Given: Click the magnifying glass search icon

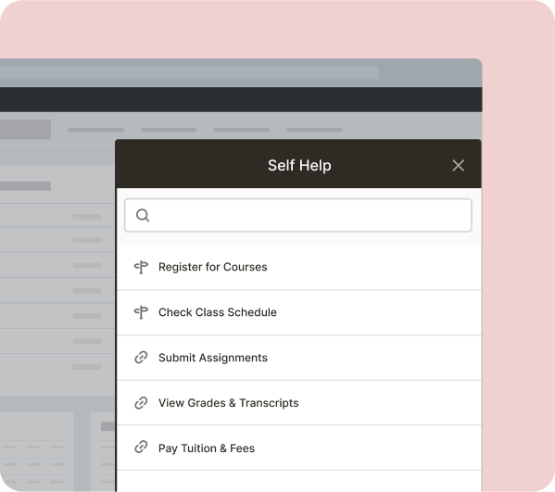Looking at the screenshot, I should coord(143,215).
